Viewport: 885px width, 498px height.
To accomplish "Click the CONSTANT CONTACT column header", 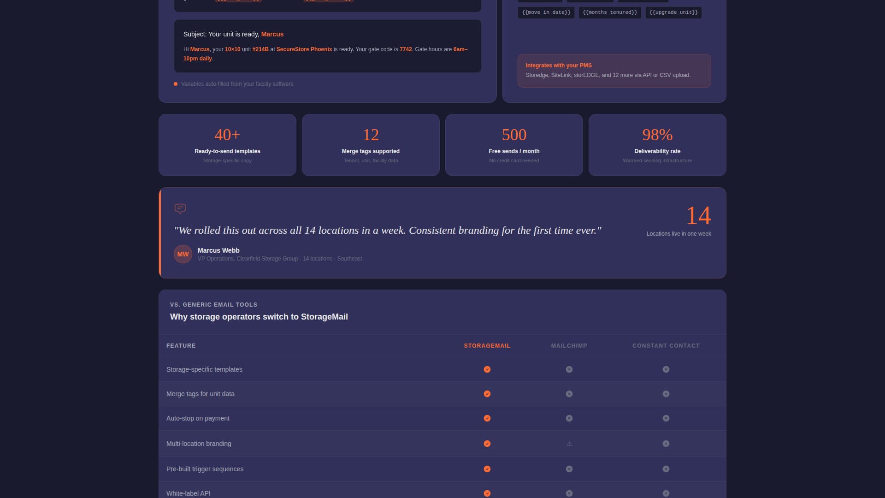I will pyautogui.click(x=666, y=346).
